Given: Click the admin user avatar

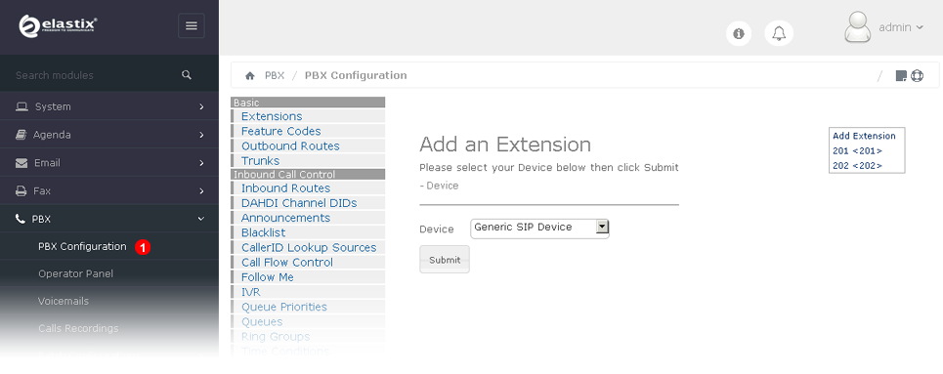Looking at the screenshot, I should [858, 27].
